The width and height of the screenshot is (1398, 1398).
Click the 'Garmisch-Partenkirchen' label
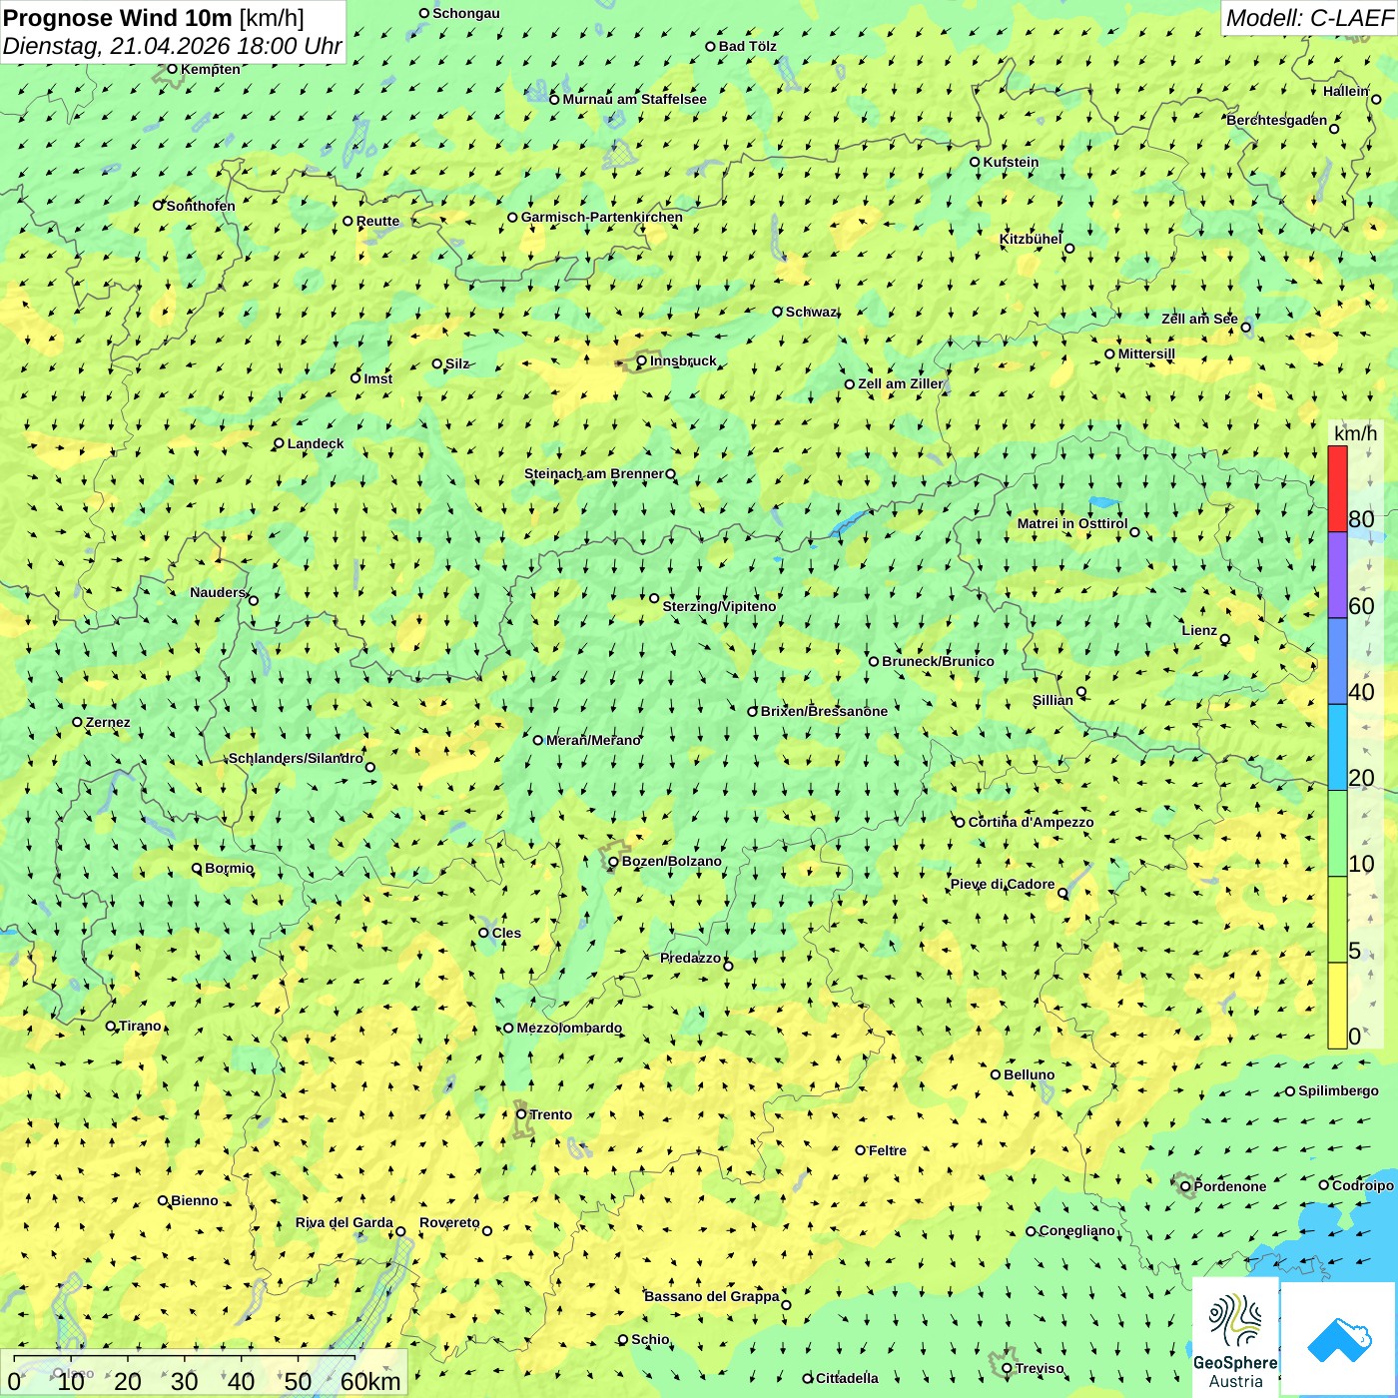point(602,217)
